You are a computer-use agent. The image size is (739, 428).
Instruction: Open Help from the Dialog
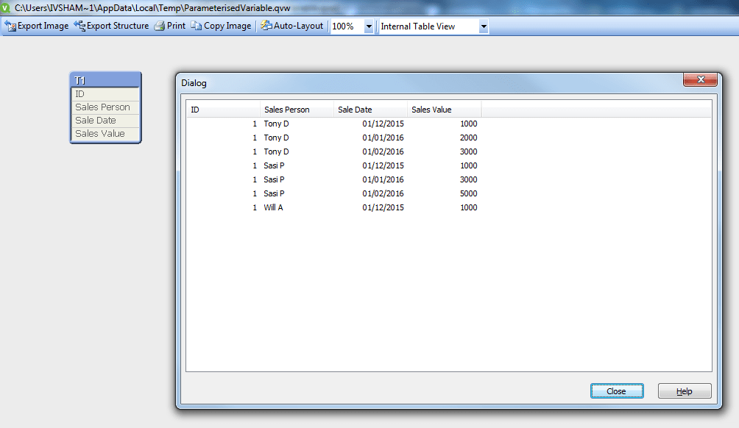pyautogui.click(x=685, y=390)
